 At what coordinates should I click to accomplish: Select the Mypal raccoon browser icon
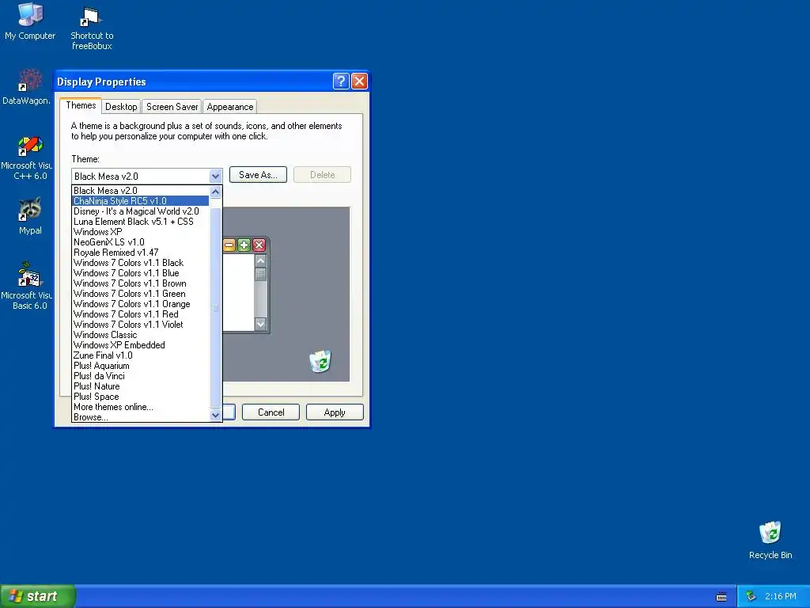tap(30, 216)
